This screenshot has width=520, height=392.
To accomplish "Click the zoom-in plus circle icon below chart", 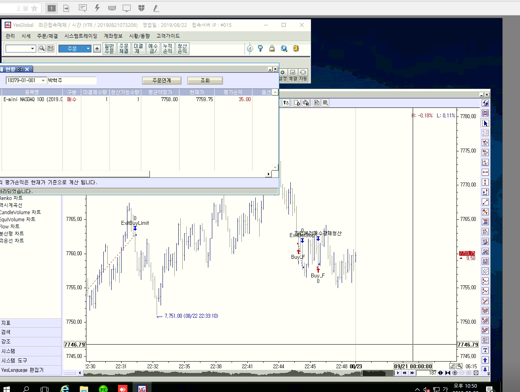I will tap(455, 373).
